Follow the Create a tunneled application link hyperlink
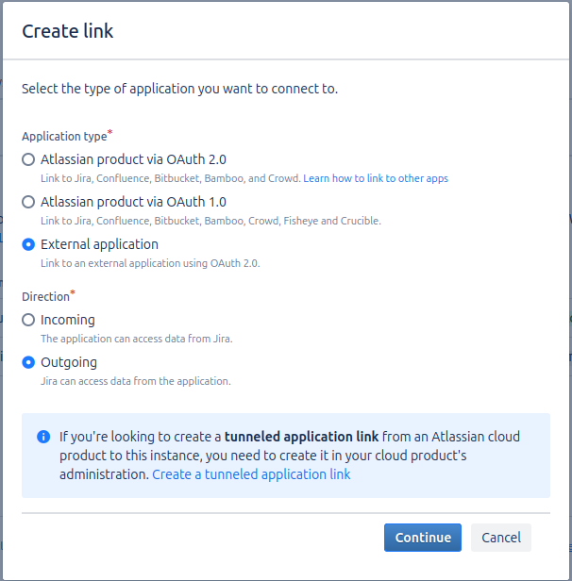572x581 pixels. point(251,474)
